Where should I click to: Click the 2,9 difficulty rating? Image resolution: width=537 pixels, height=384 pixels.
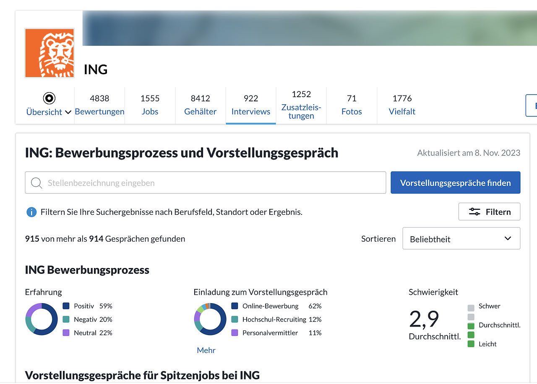click(424, 319)
